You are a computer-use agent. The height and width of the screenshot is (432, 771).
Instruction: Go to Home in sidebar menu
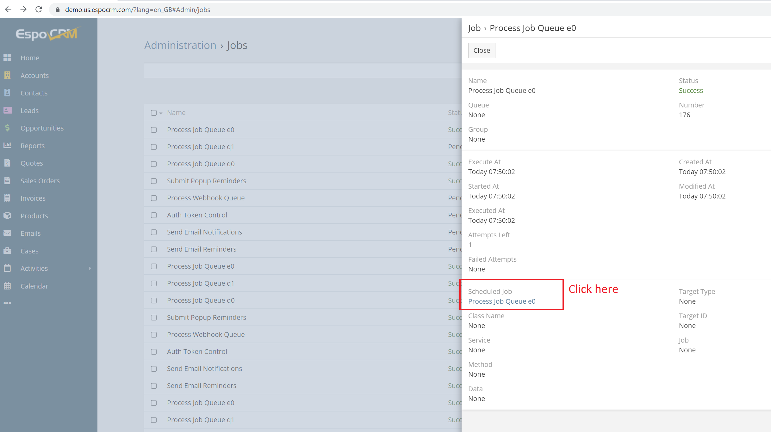point(30,58)
